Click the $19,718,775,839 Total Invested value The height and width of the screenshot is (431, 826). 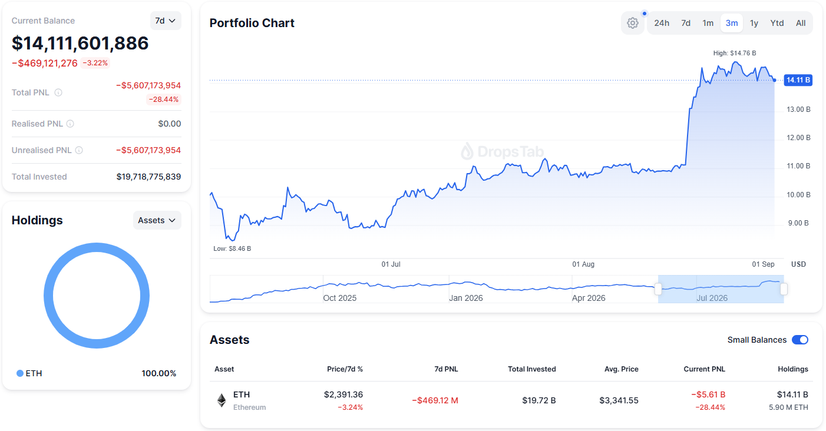tap(148, 177)
